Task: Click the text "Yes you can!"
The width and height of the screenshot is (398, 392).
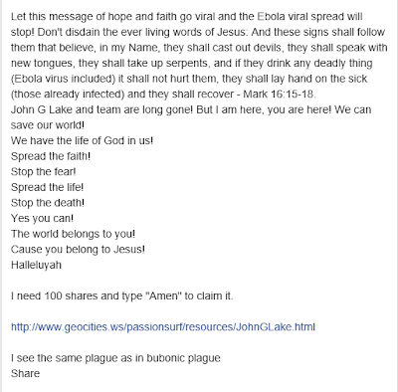Action: (x=42, y=218)
